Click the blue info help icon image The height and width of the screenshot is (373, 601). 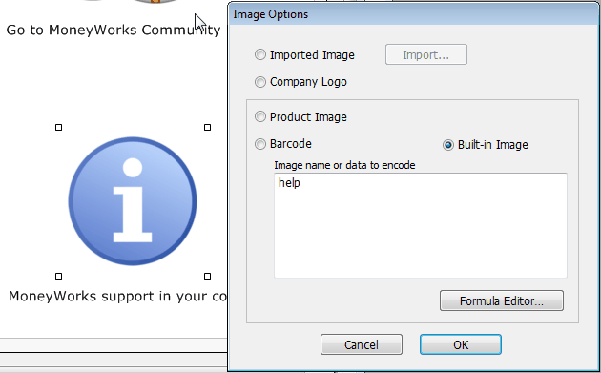pos(133,201)
